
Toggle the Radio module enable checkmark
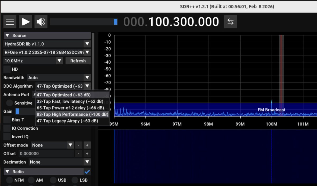87,172
